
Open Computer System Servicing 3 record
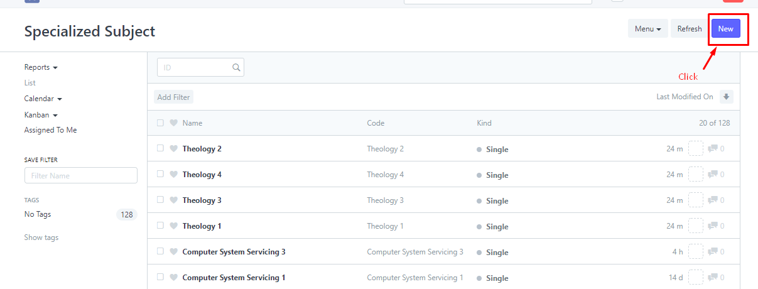point(234,252)
